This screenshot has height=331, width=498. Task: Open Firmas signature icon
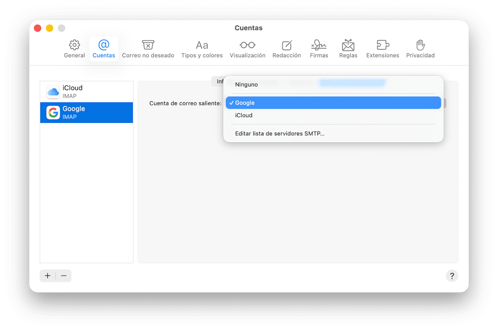[319, 45]
